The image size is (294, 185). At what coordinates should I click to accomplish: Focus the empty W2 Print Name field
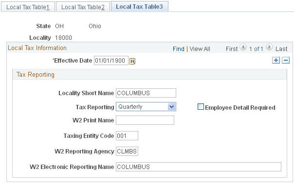pyautogui.click(x=145, y=120)
